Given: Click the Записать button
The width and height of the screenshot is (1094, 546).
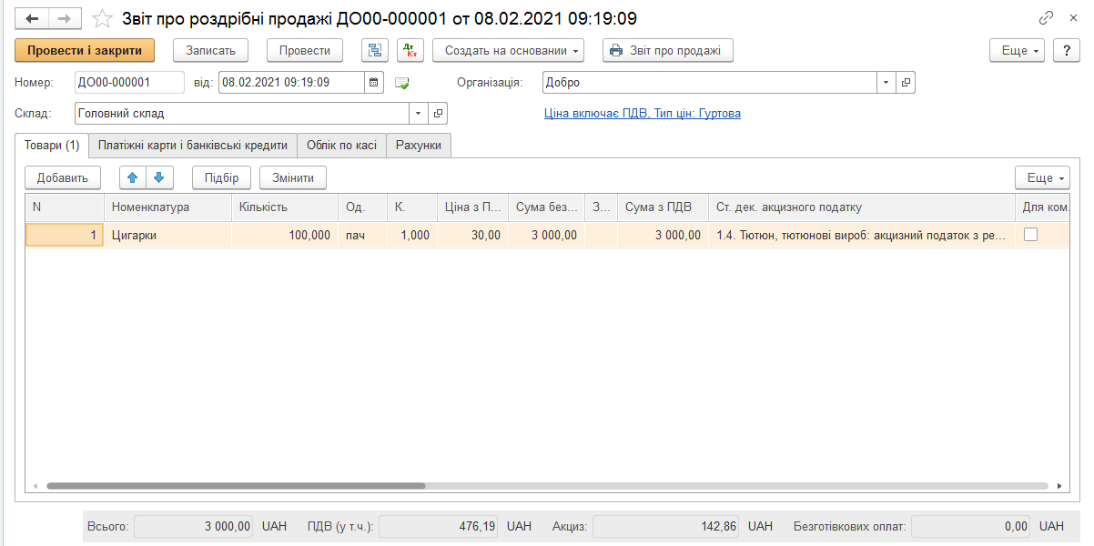Looking at the screenshot, I should 210,51.
